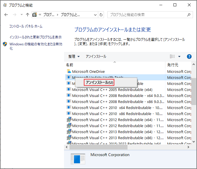Click icon of Visual C++ 2008 x86
The width and height of the screenshot is (197, 169).
pos(69,101)
